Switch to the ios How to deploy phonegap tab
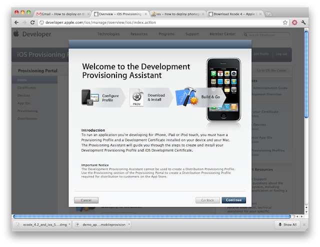 click(177, 14)
